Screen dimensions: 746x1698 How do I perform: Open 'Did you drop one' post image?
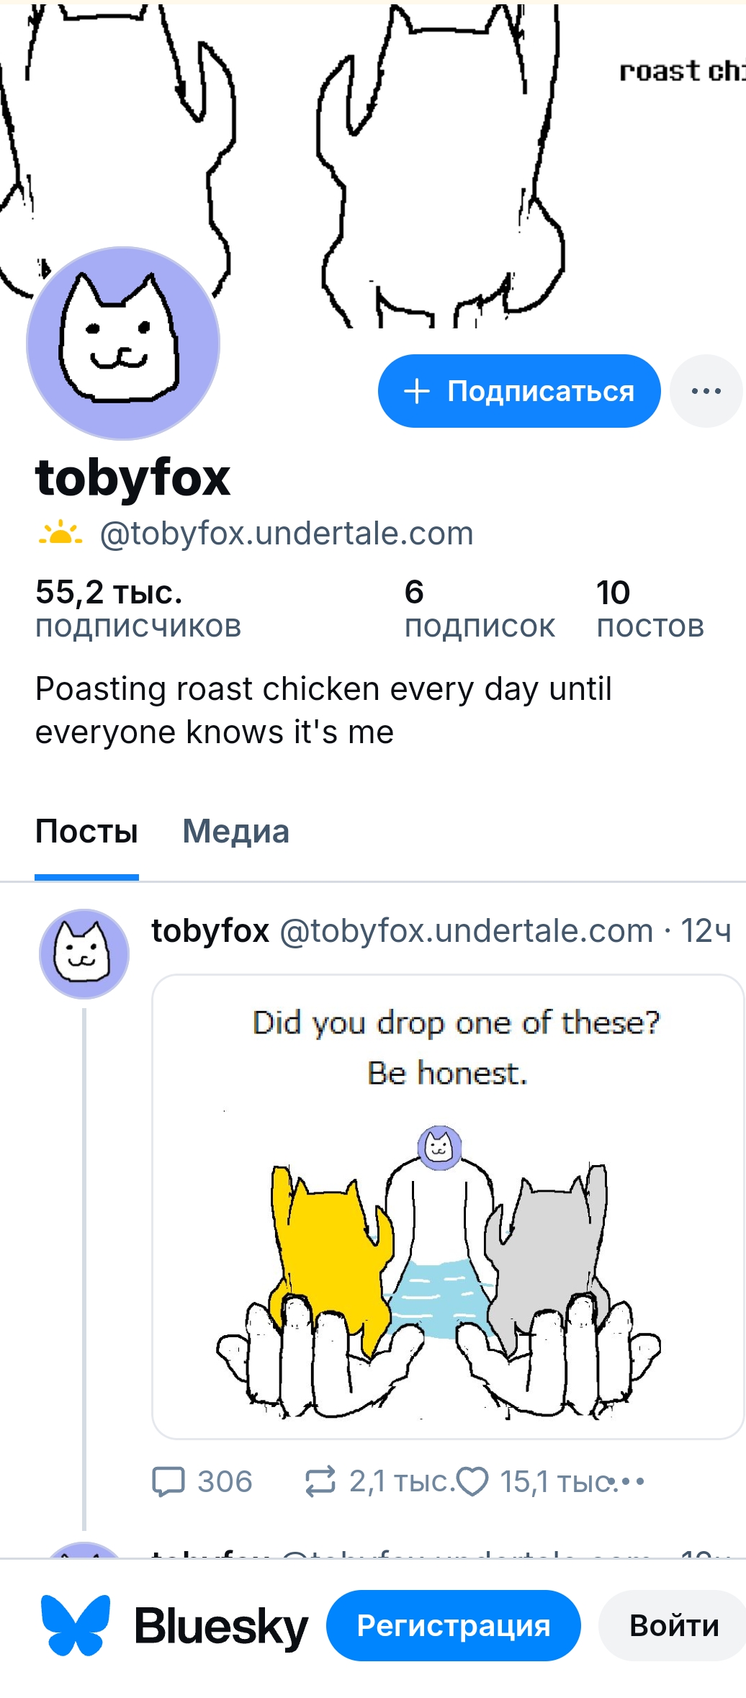[447, 1206]
